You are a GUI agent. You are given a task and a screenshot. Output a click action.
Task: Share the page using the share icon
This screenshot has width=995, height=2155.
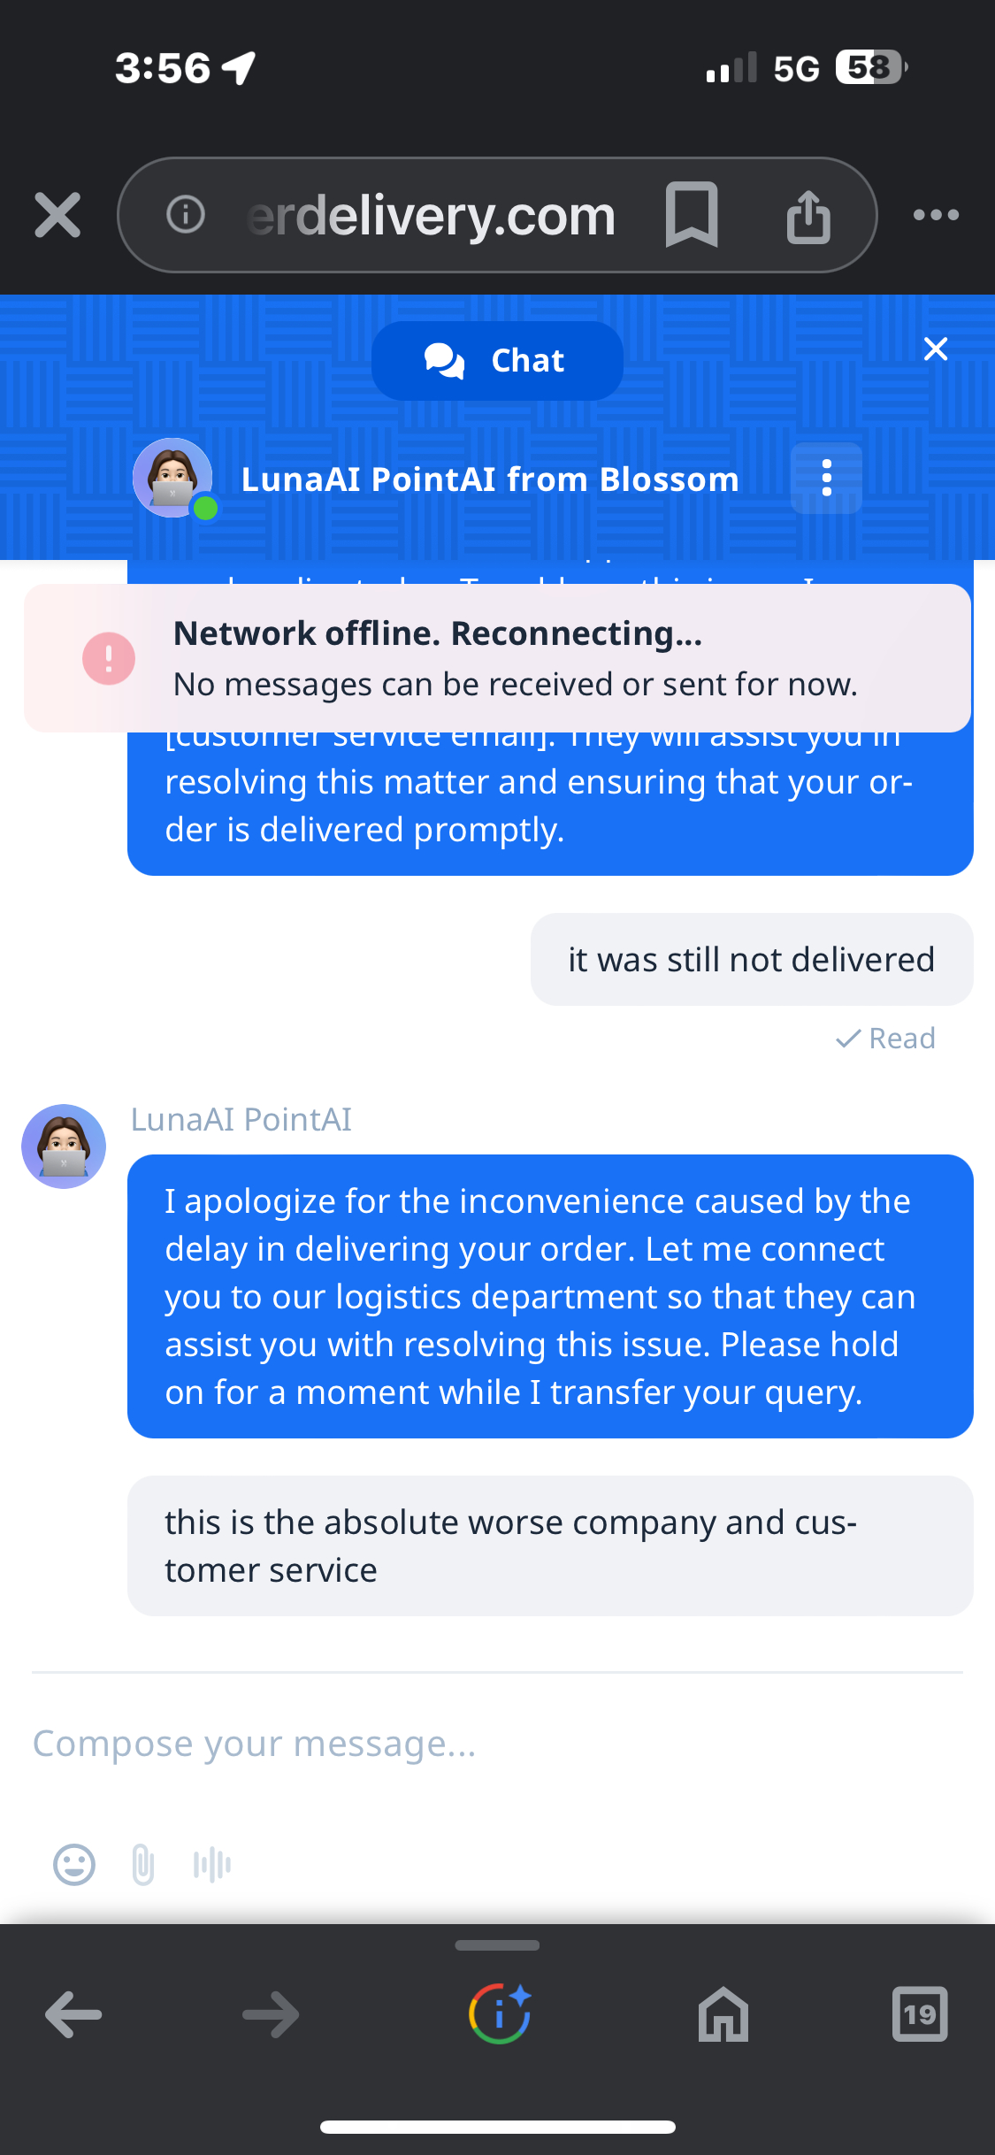point(808,215)
